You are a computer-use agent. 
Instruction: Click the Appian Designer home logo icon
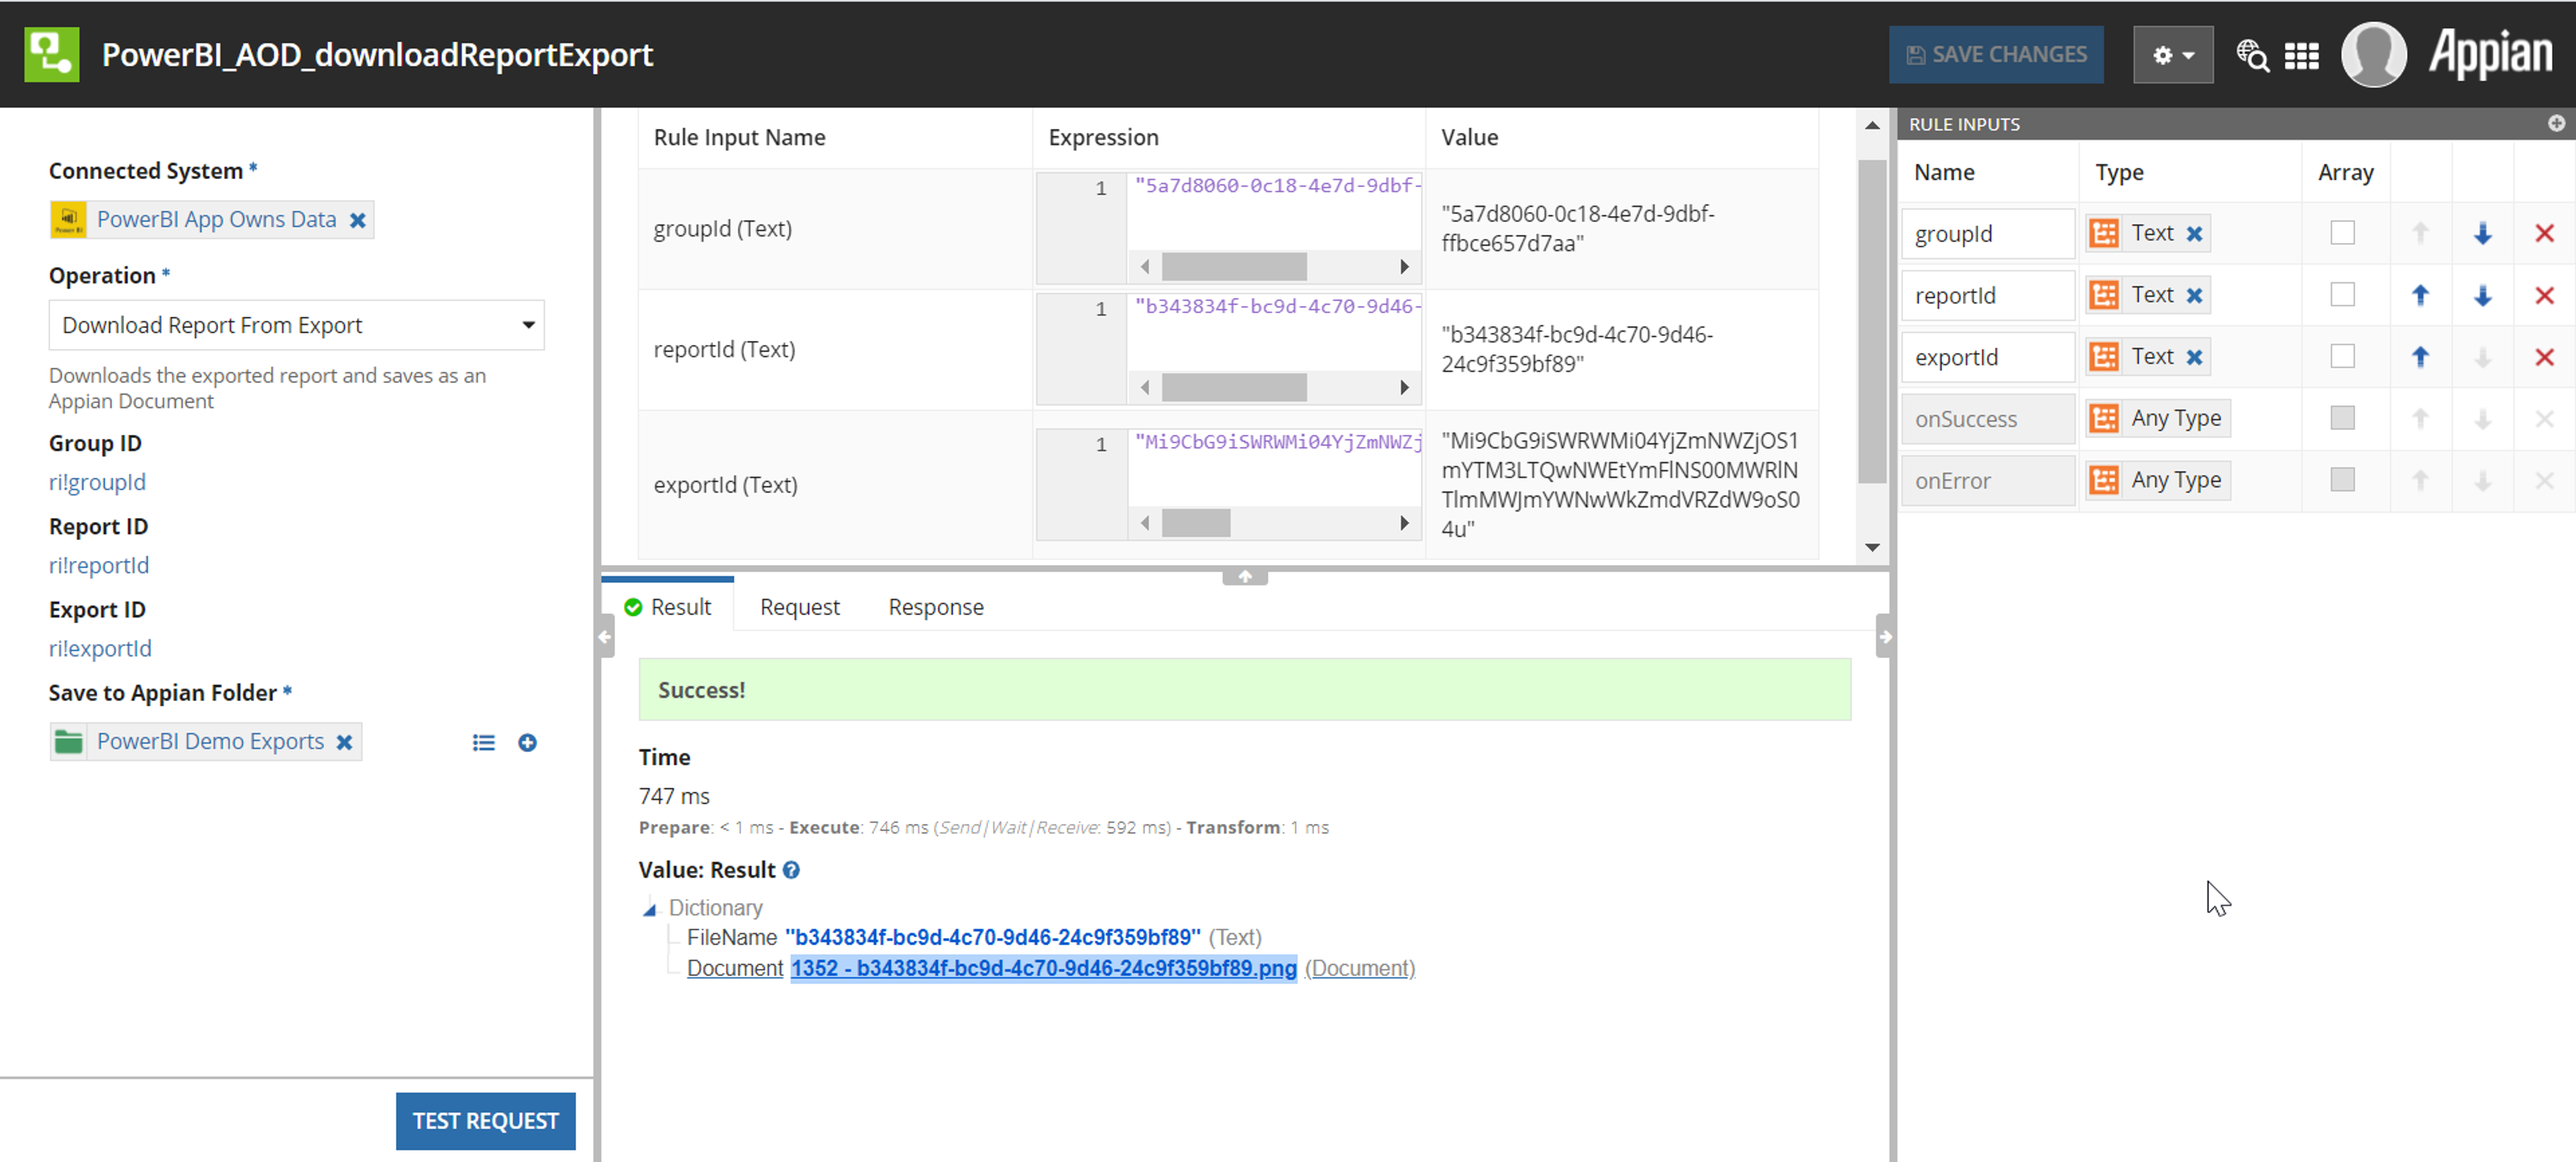pyautogui.click(x=52, y=54)
